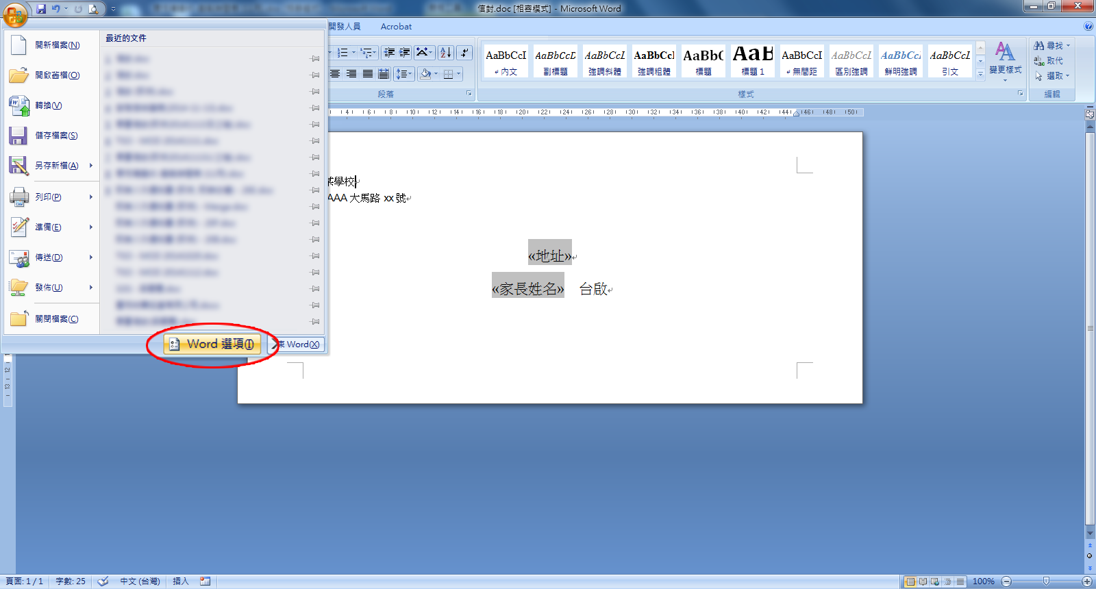Switch to Print Layout view
The height and width of the screenshot is (589, 1096).
coord(910,581)
